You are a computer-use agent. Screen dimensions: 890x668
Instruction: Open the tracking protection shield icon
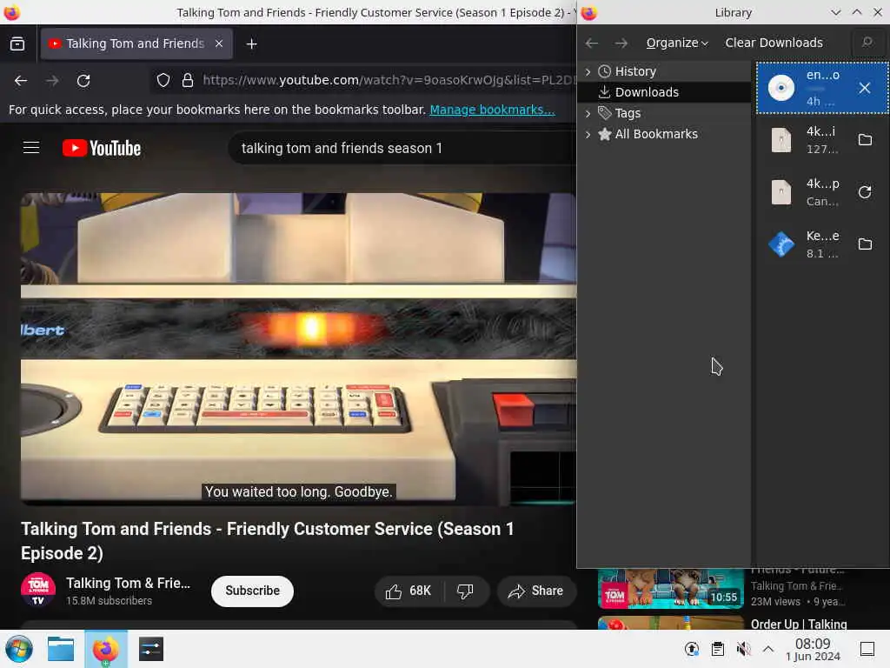pyautogui.click(x=163, y=80)
